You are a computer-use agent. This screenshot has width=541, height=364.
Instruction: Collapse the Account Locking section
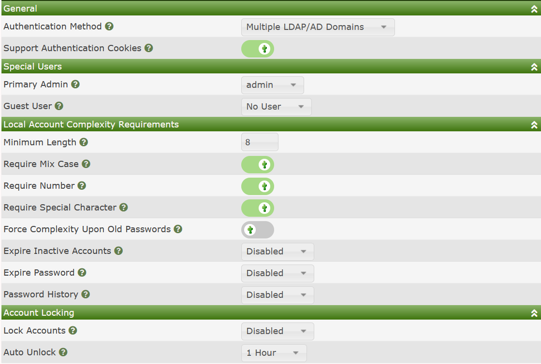[534, 313]
